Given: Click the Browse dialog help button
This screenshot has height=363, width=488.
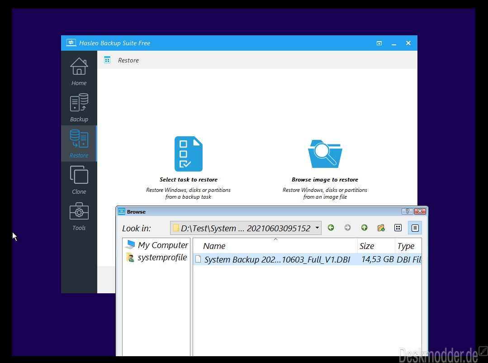Looking at the screenshot, I should point(407,211).
